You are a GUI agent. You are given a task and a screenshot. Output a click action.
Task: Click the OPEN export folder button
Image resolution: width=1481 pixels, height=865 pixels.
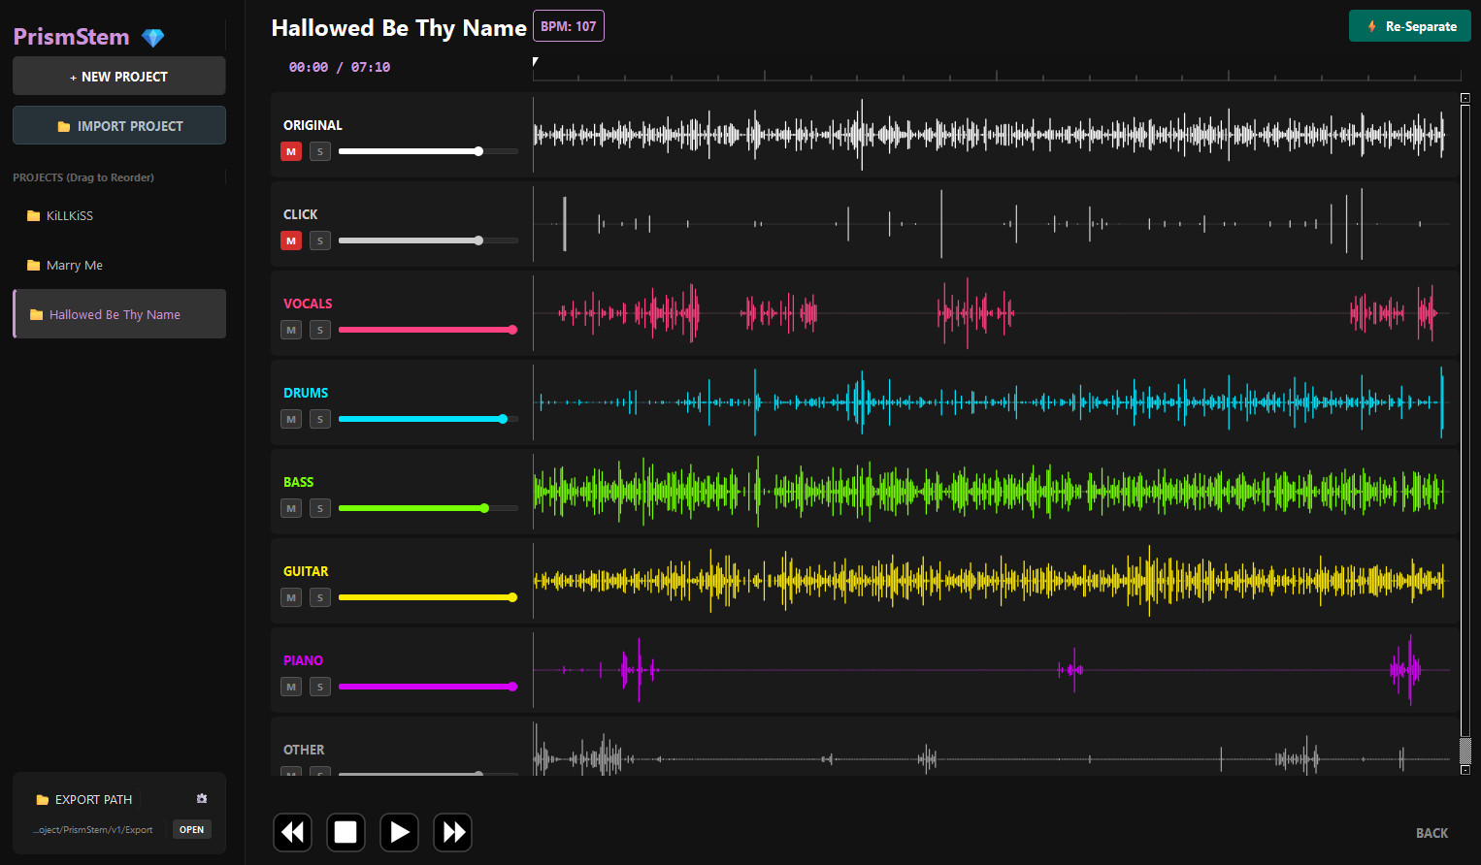(192, 829)
